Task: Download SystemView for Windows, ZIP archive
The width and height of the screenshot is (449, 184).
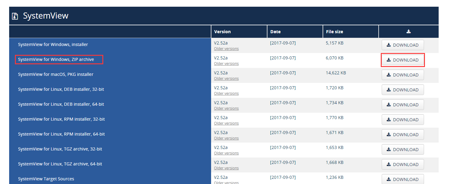Action: coord(403,60)
